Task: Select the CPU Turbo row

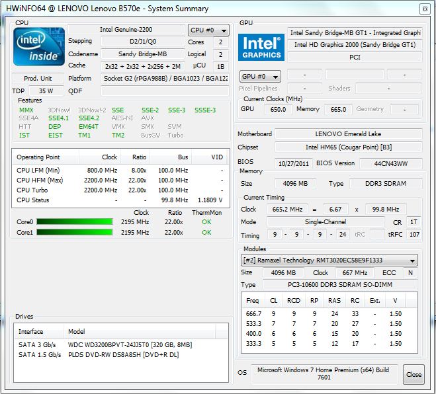Action: tap(120, 190)
